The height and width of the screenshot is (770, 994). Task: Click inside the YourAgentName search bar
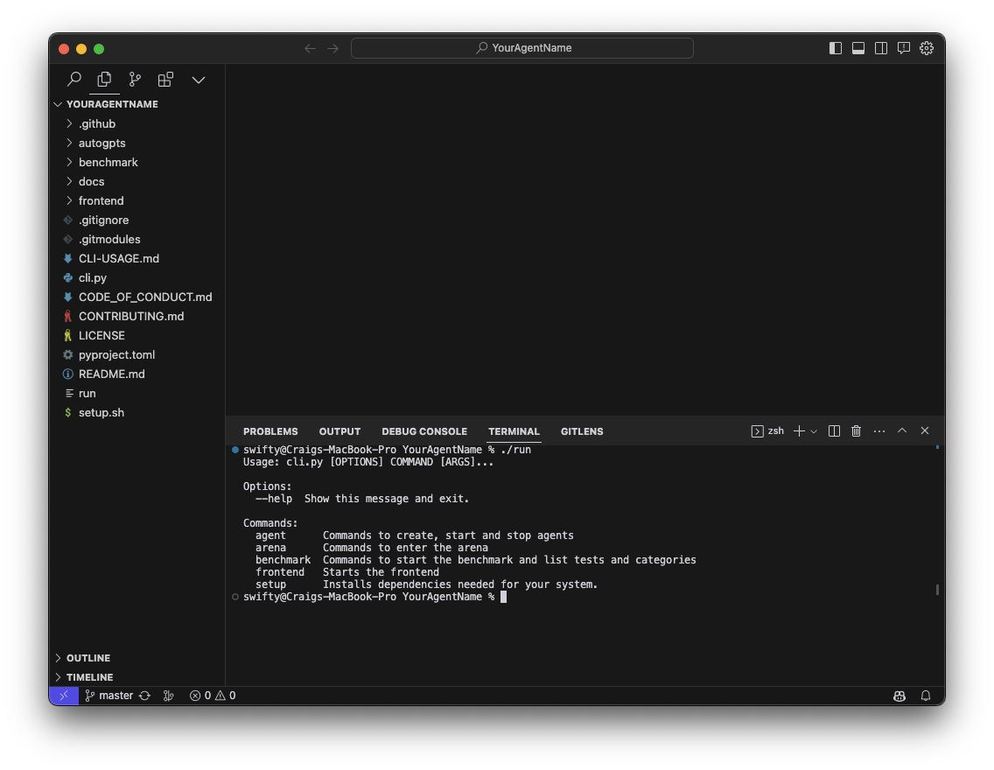coord(522,47)
